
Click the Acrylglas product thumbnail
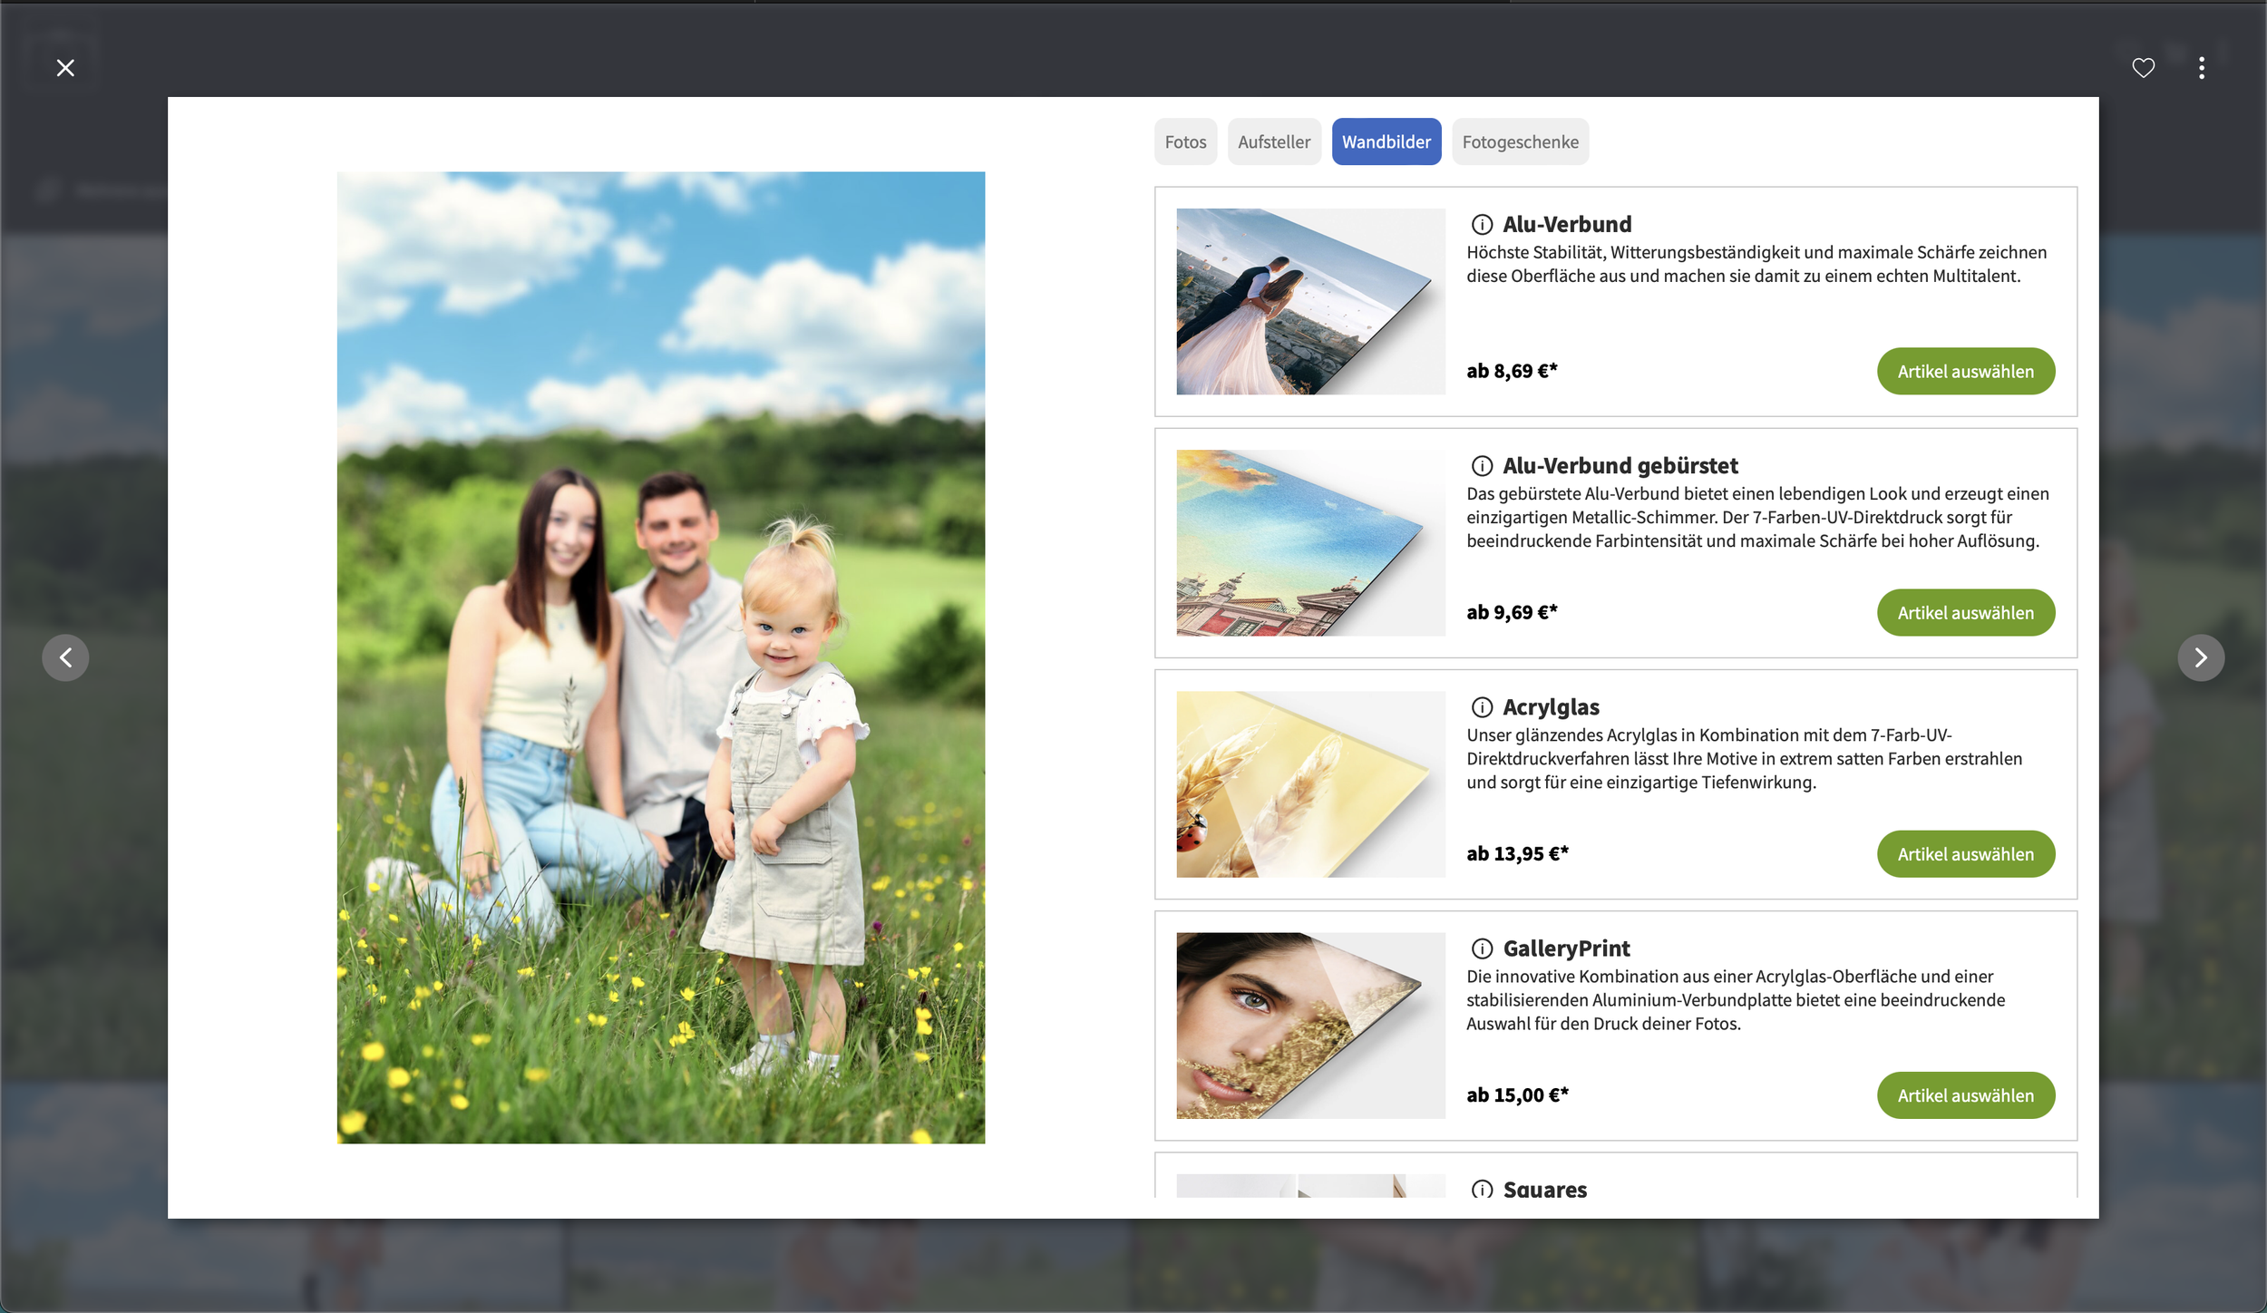[x=1310, y=784]
